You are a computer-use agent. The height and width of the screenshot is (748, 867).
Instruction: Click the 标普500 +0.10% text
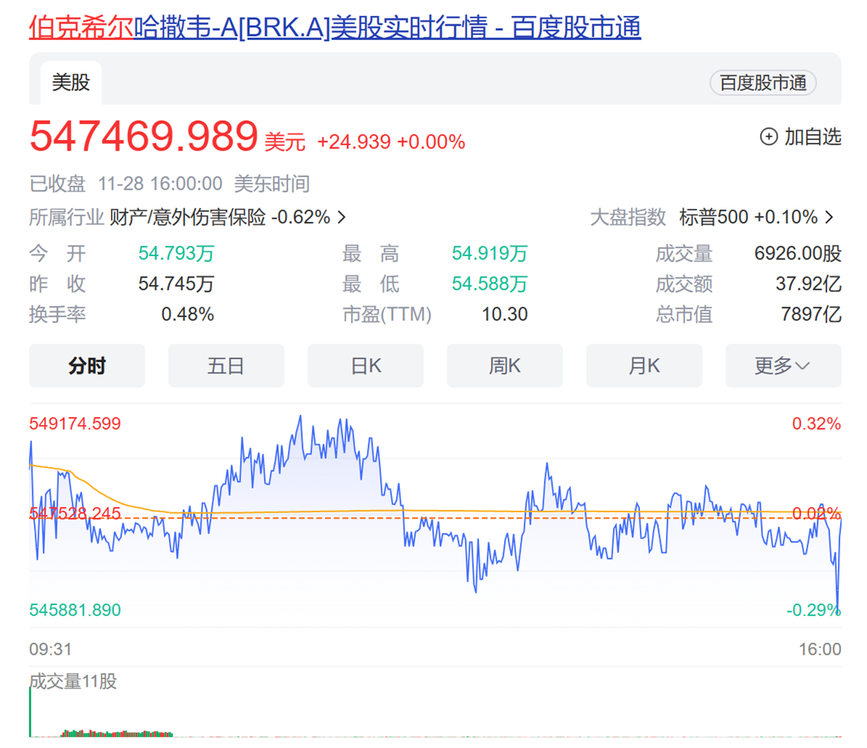tap(748, 217)
